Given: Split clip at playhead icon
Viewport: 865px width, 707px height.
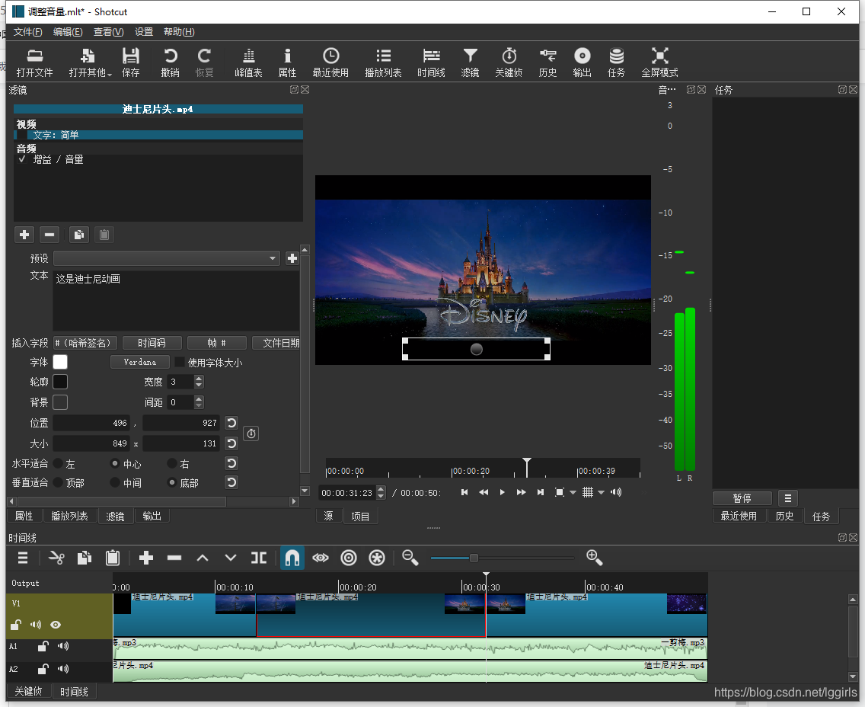Looking at the screenshot, I should (x=258, y=558).
